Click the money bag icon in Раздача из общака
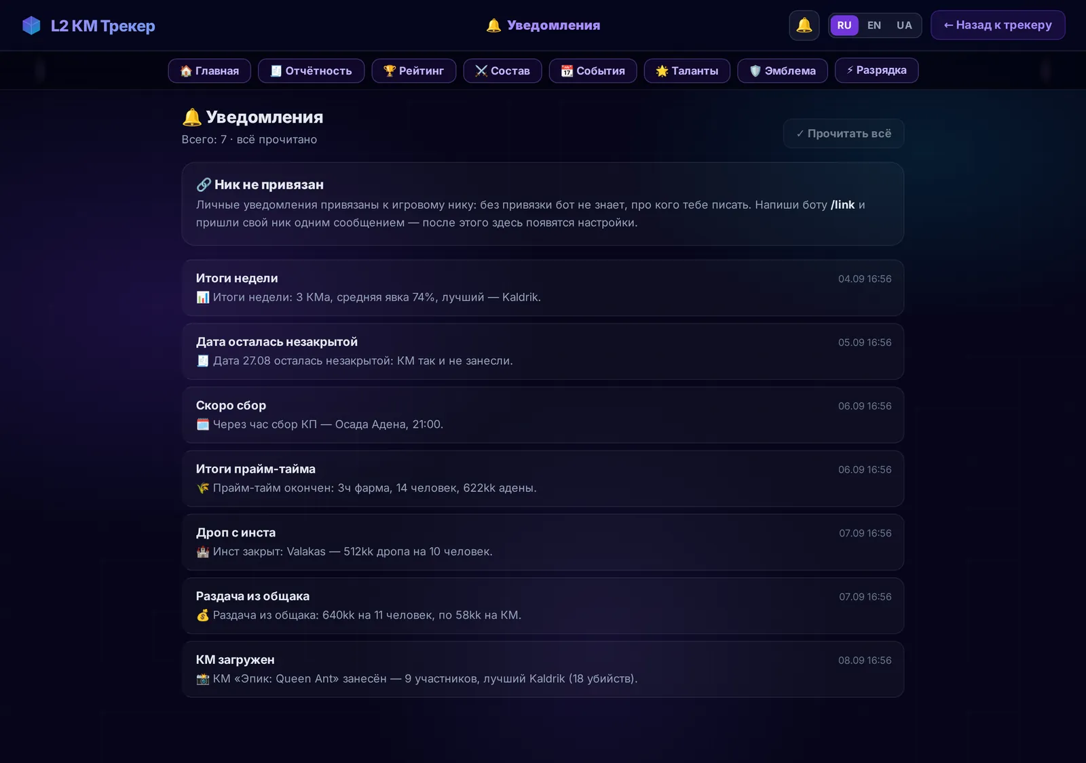1086x763 pixels. (202, 615)
